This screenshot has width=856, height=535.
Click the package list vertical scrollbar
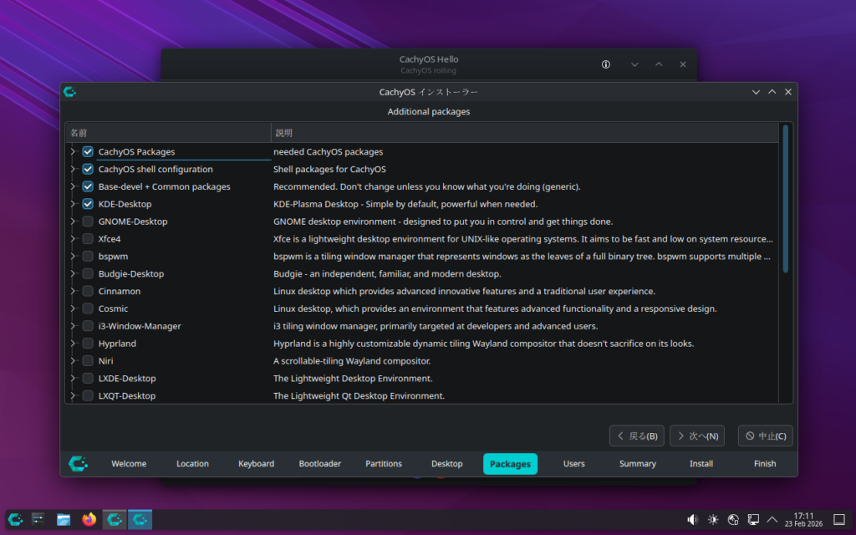[x=785, y=199]
